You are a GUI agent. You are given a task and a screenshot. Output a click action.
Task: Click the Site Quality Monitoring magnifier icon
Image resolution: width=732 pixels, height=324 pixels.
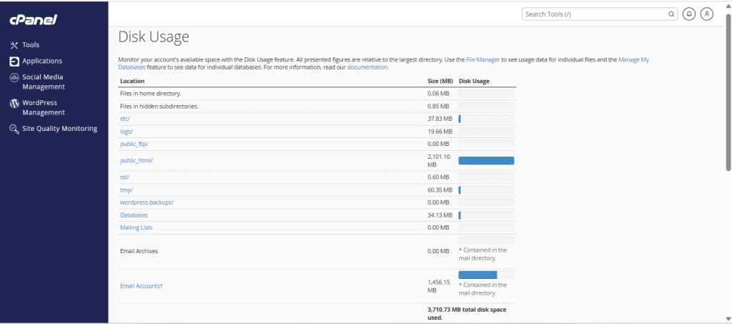click(14, 129)
